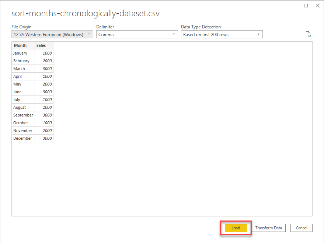Click the Cancel button
324x243 pixels.
(301, 228)
